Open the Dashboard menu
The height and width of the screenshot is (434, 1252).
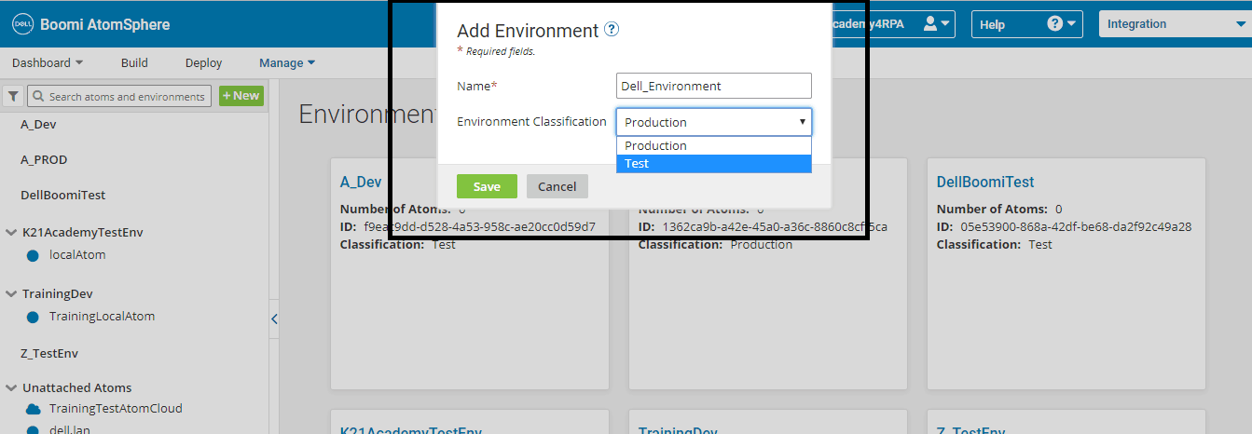[x=48, y=63]
